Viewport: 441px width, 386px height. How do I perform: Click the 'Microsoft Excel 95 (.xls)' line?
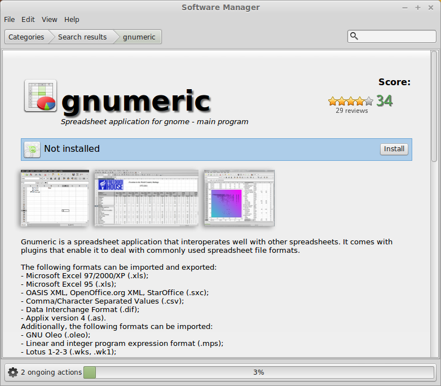click(69, 284)
